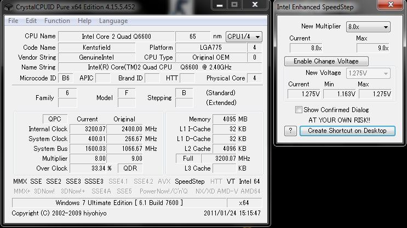Click the QPC timer button
This screenshot has width=407, height=228.
click(55, 119)
